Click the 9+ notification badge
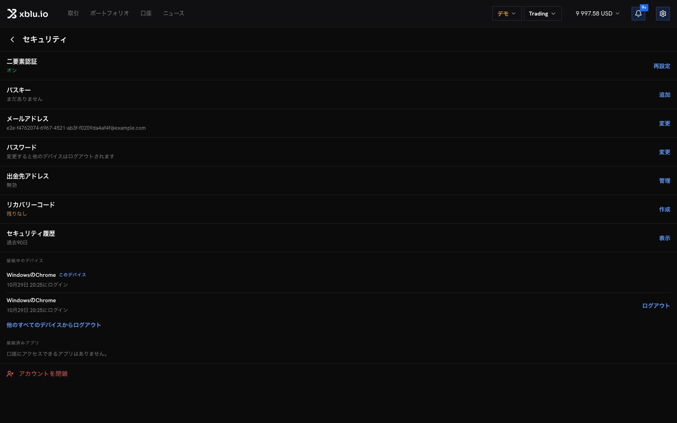The width and height of the screenshot is (677, 423). point(644,8)
